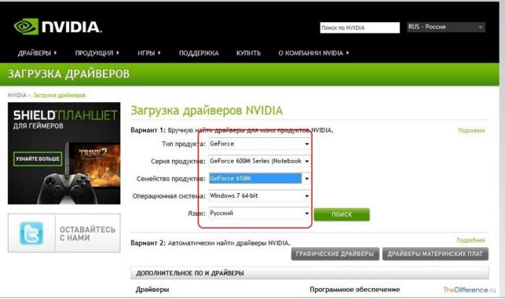Viewport: 505px width, 299px height.
Task: Click the Драйверы материнских плат button
Action: [x=435, y=254]
